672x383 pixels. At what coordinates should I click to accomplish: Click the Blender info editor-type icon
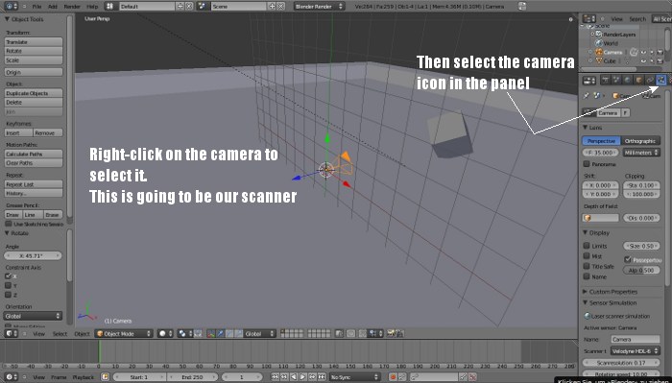(x=12, y=7)
